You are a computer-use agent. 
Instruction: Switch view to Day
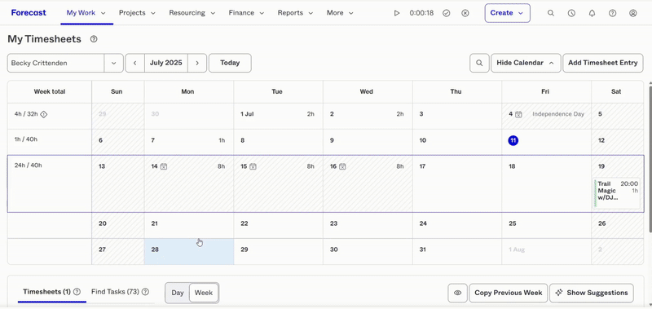point(178,293)
